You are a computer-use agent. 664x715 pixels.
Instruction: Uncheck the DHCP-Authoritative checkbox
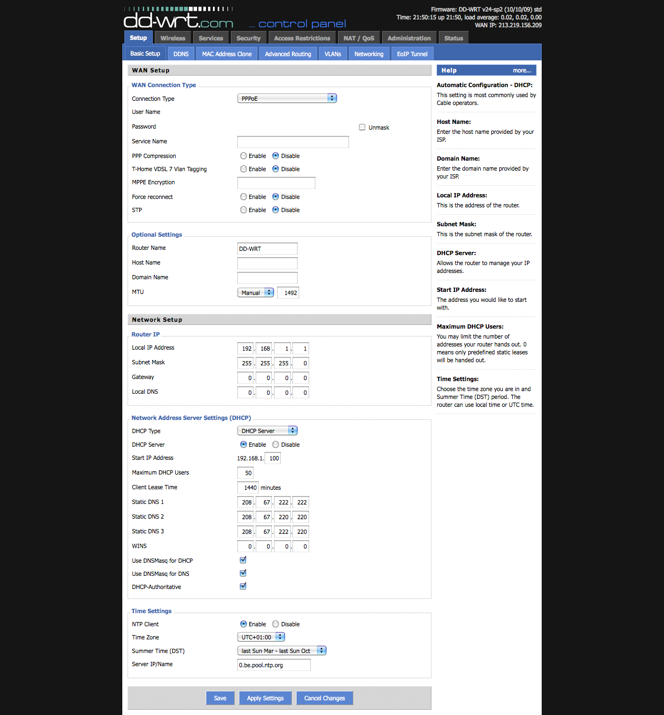(x=243, y=586)
